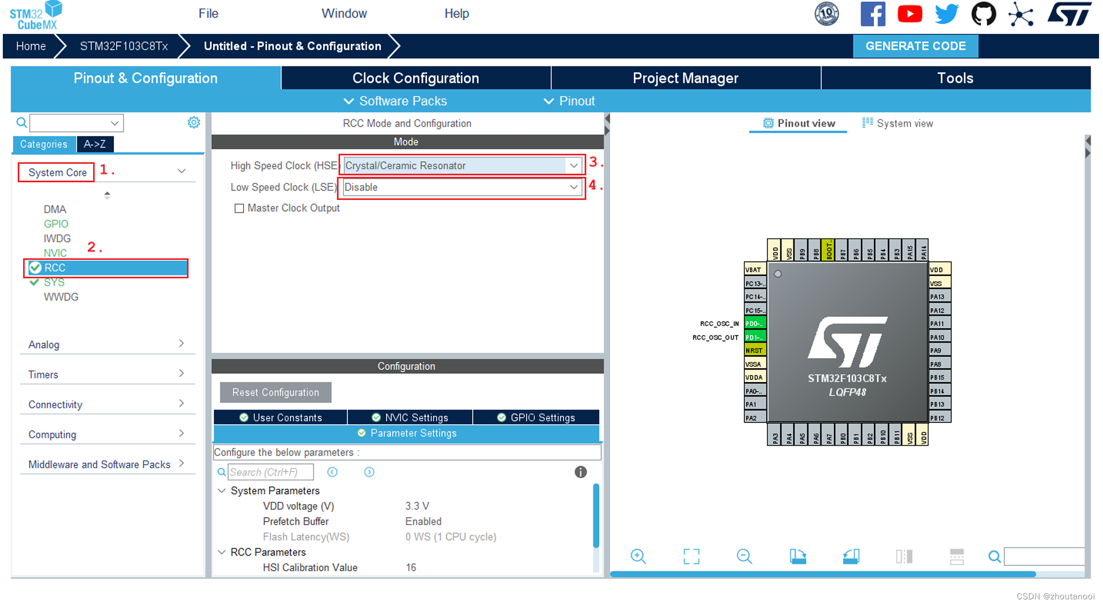1103x605 pixels.
Task: Zoom in on the pinout view
Action: pos(638,556)
